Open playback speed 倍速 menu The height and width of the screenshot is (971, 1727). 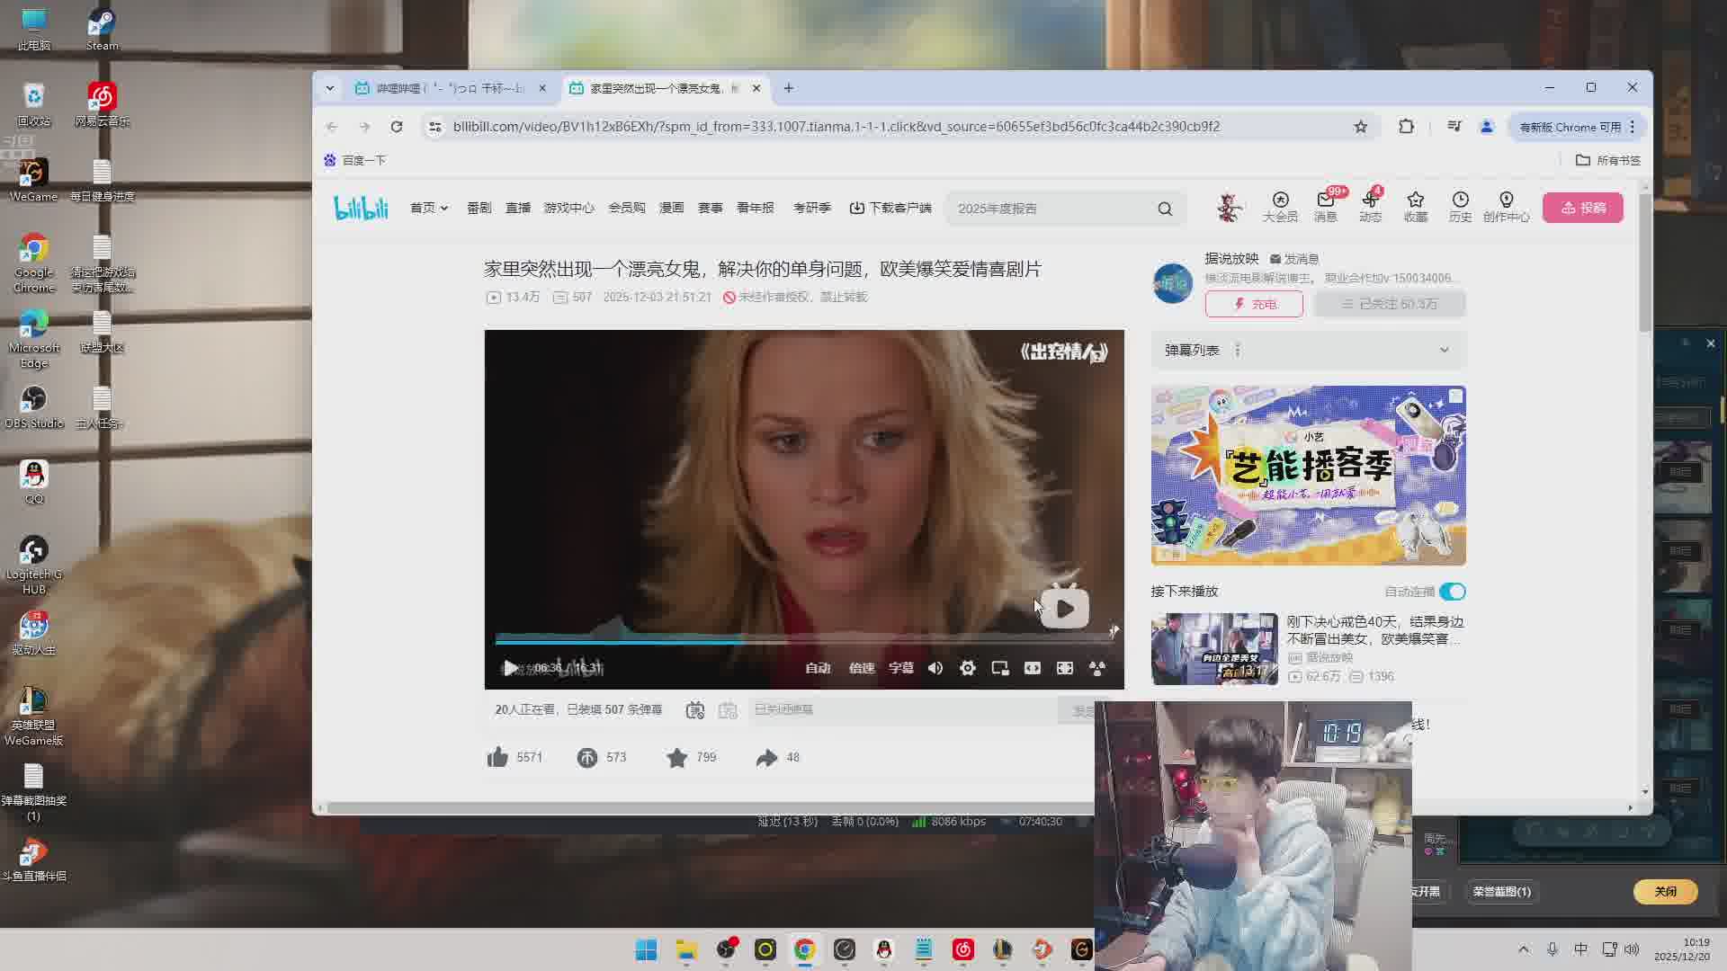coord(862,668)
